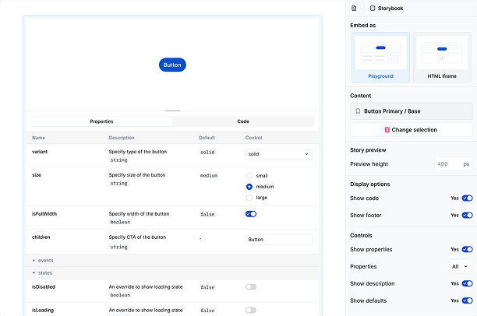The width and height of the screenshot is (477, 316).
Task: Toggle the isLoading switch
Action: 251,310
